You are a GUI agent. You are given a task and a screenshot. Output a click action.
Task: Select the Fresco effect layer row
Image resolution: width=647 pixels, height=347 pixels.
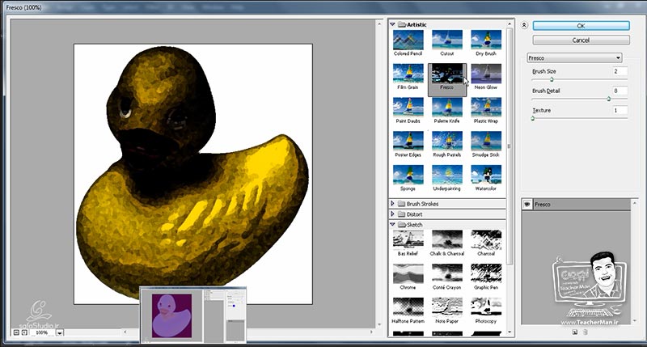point(577,205)
